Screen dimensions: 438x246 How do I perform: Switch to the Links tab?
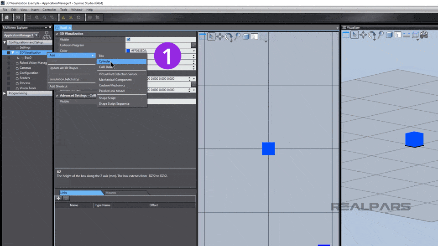point(81,193)
